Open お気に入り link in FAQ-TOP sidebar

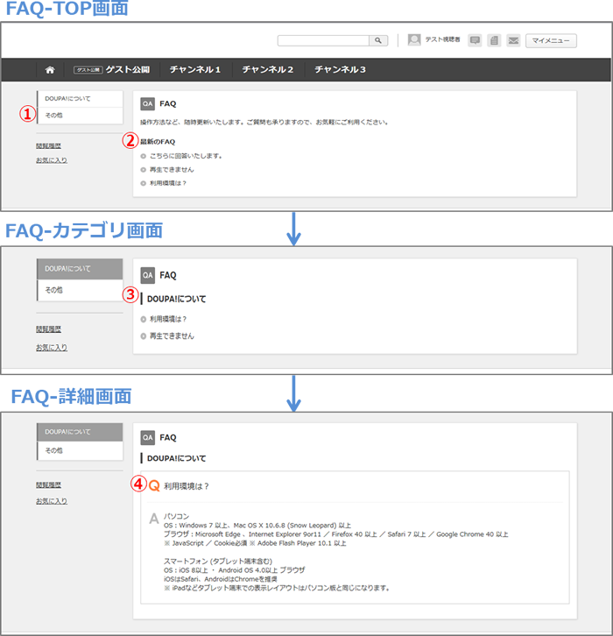tap(52, 160)
